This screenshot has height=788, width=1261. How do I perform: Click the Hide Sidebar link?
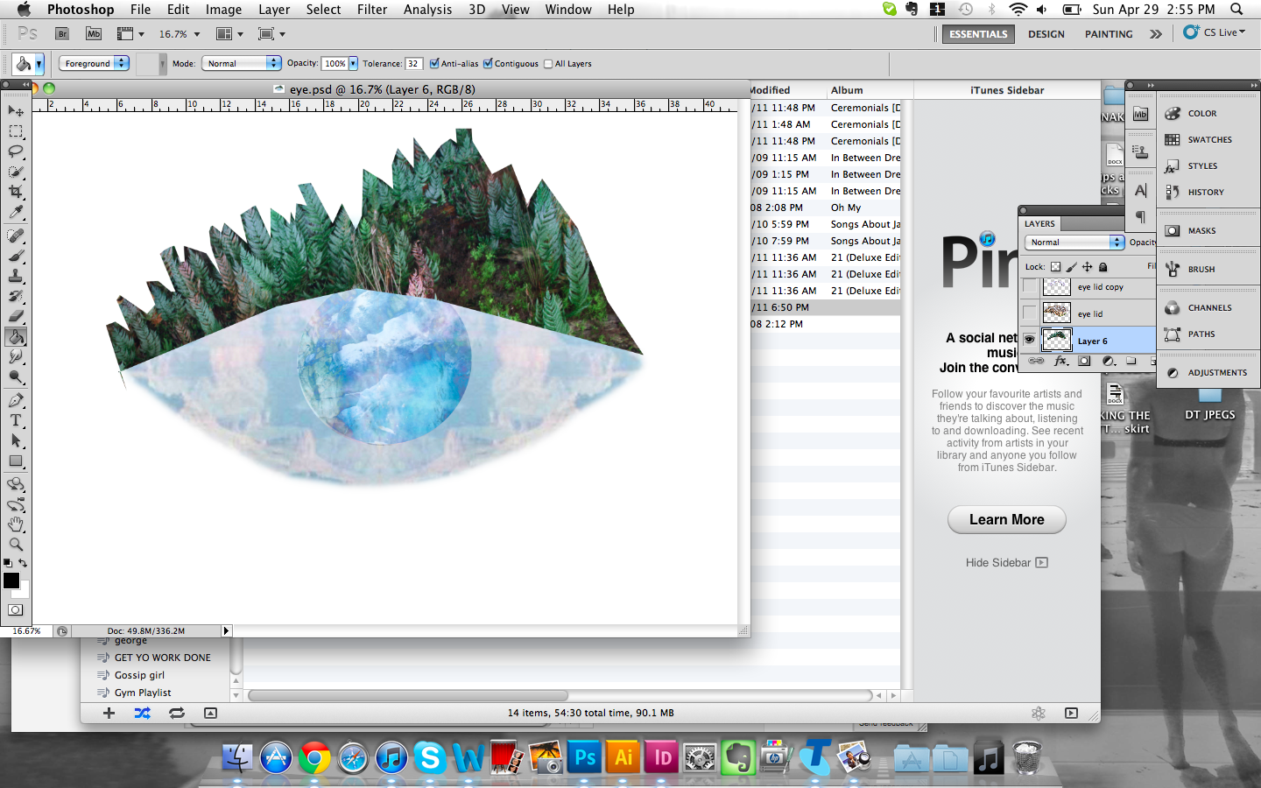(1006, 563)
